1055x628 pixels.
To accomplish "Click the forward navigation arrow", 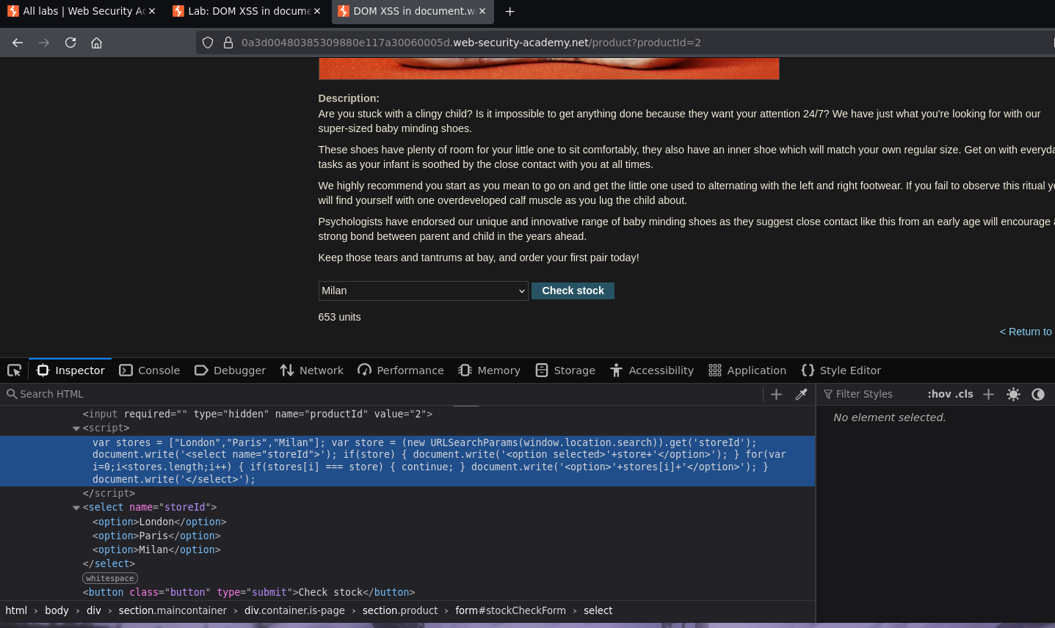I will pos(44,43).
